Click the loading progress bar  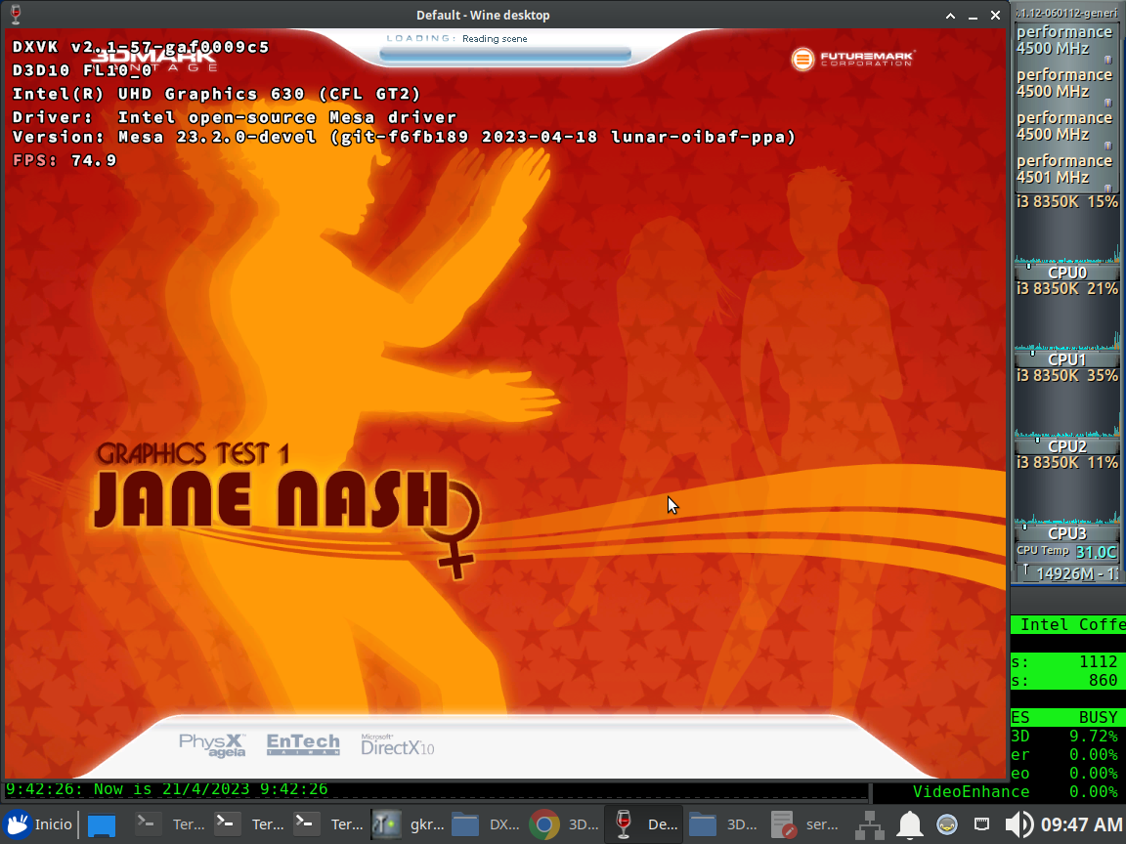coord(505,54)
